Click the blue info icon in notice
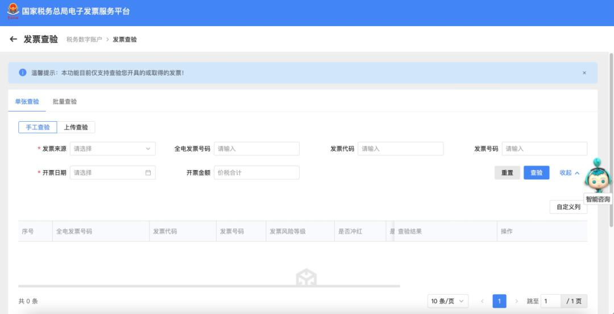This screenshot has height=314, width=614. tap(23, 73)
